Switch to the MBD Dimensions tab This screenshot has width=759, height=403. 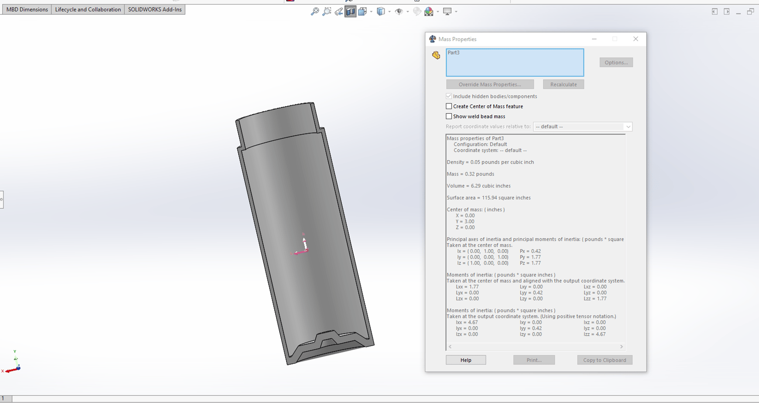[x=27, y=9]
